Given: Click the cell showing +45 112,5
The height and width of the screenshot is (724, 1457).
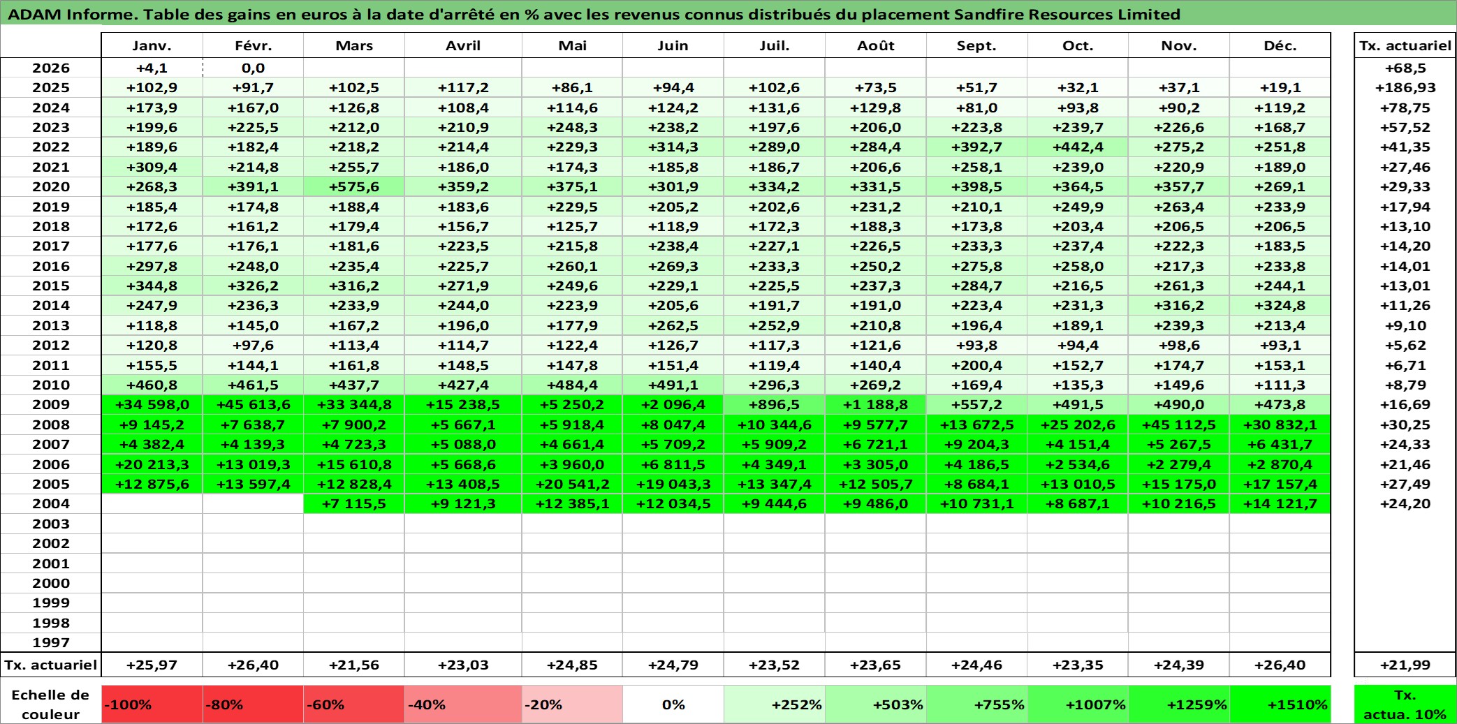Looking at the screenshot, I should coord(1179,424).
